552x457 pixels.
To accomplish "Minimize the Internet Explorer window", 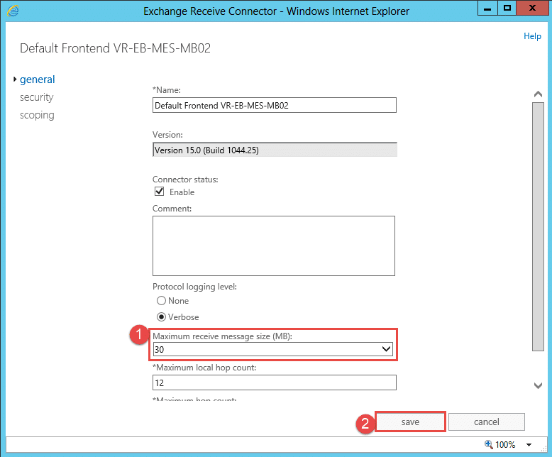I will (487, 9).
